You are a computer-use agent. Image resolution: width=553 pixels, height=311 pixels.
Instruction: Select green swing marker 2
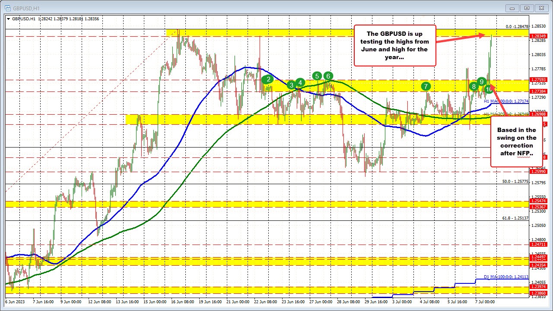[x=267, y=79]
